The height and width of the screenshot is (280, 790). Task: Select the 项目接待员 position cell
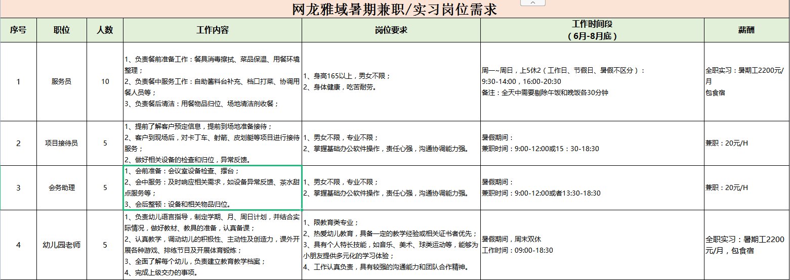(x=62, y=143)
